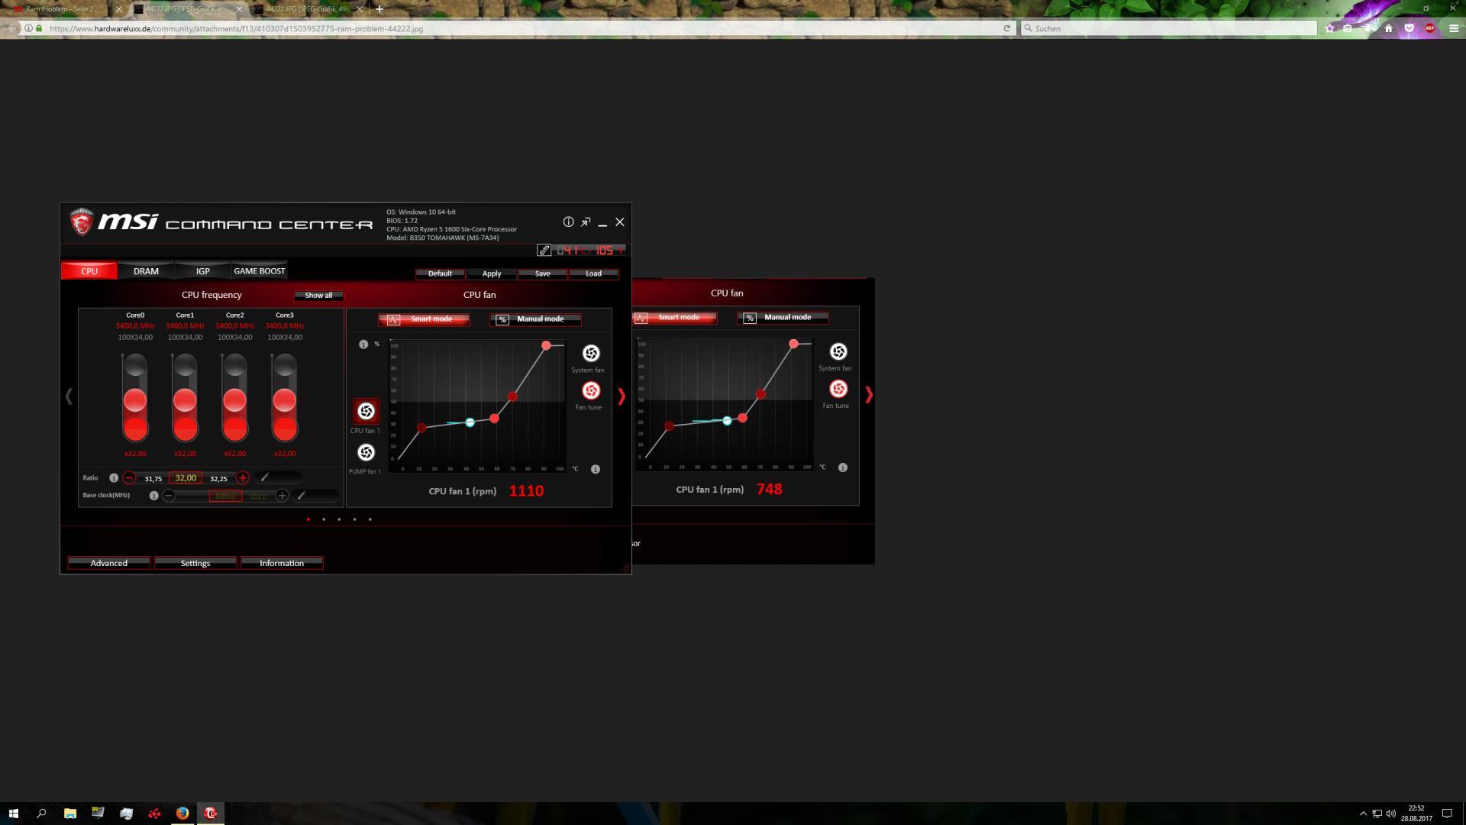Select the PUMP fan 1 icon

(x=366, y=452)
